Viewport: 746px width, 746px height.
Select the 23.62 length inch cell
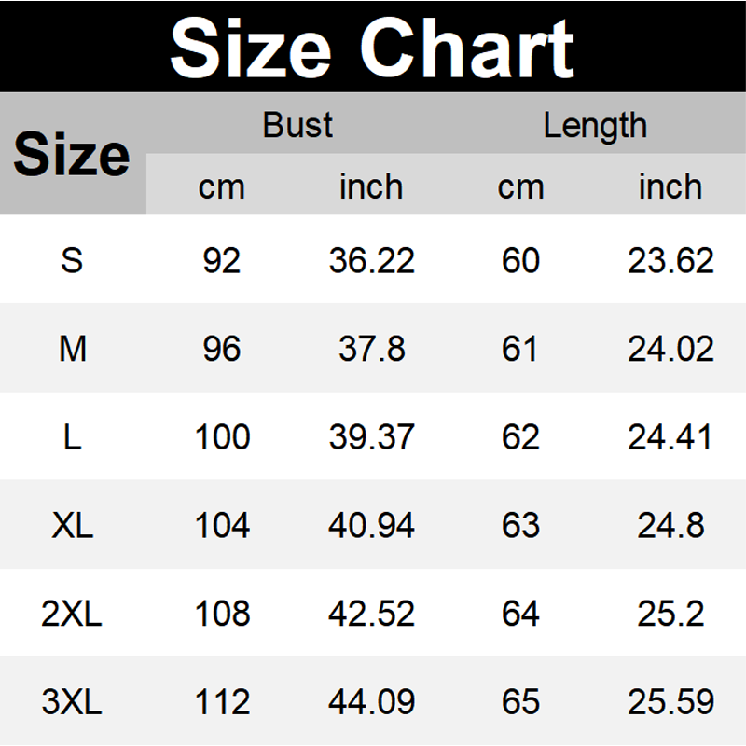point(670,260)
